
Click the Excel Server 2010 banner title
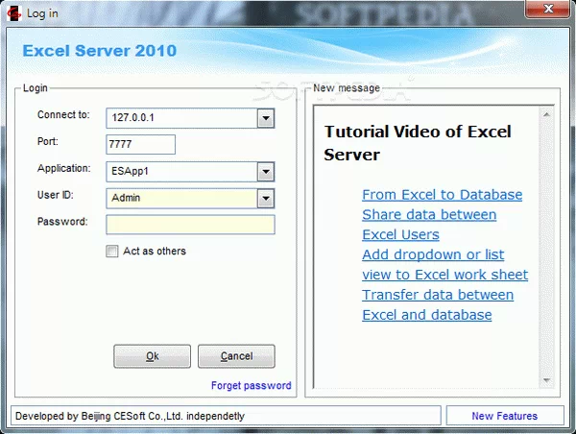(100, 51)
